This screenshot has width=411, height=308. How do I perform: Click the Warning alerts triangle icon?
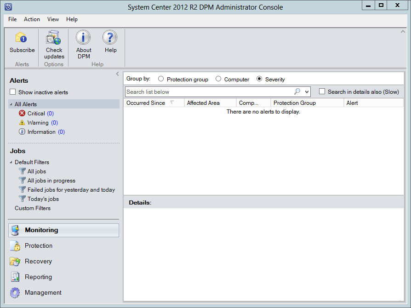point(22,123)
